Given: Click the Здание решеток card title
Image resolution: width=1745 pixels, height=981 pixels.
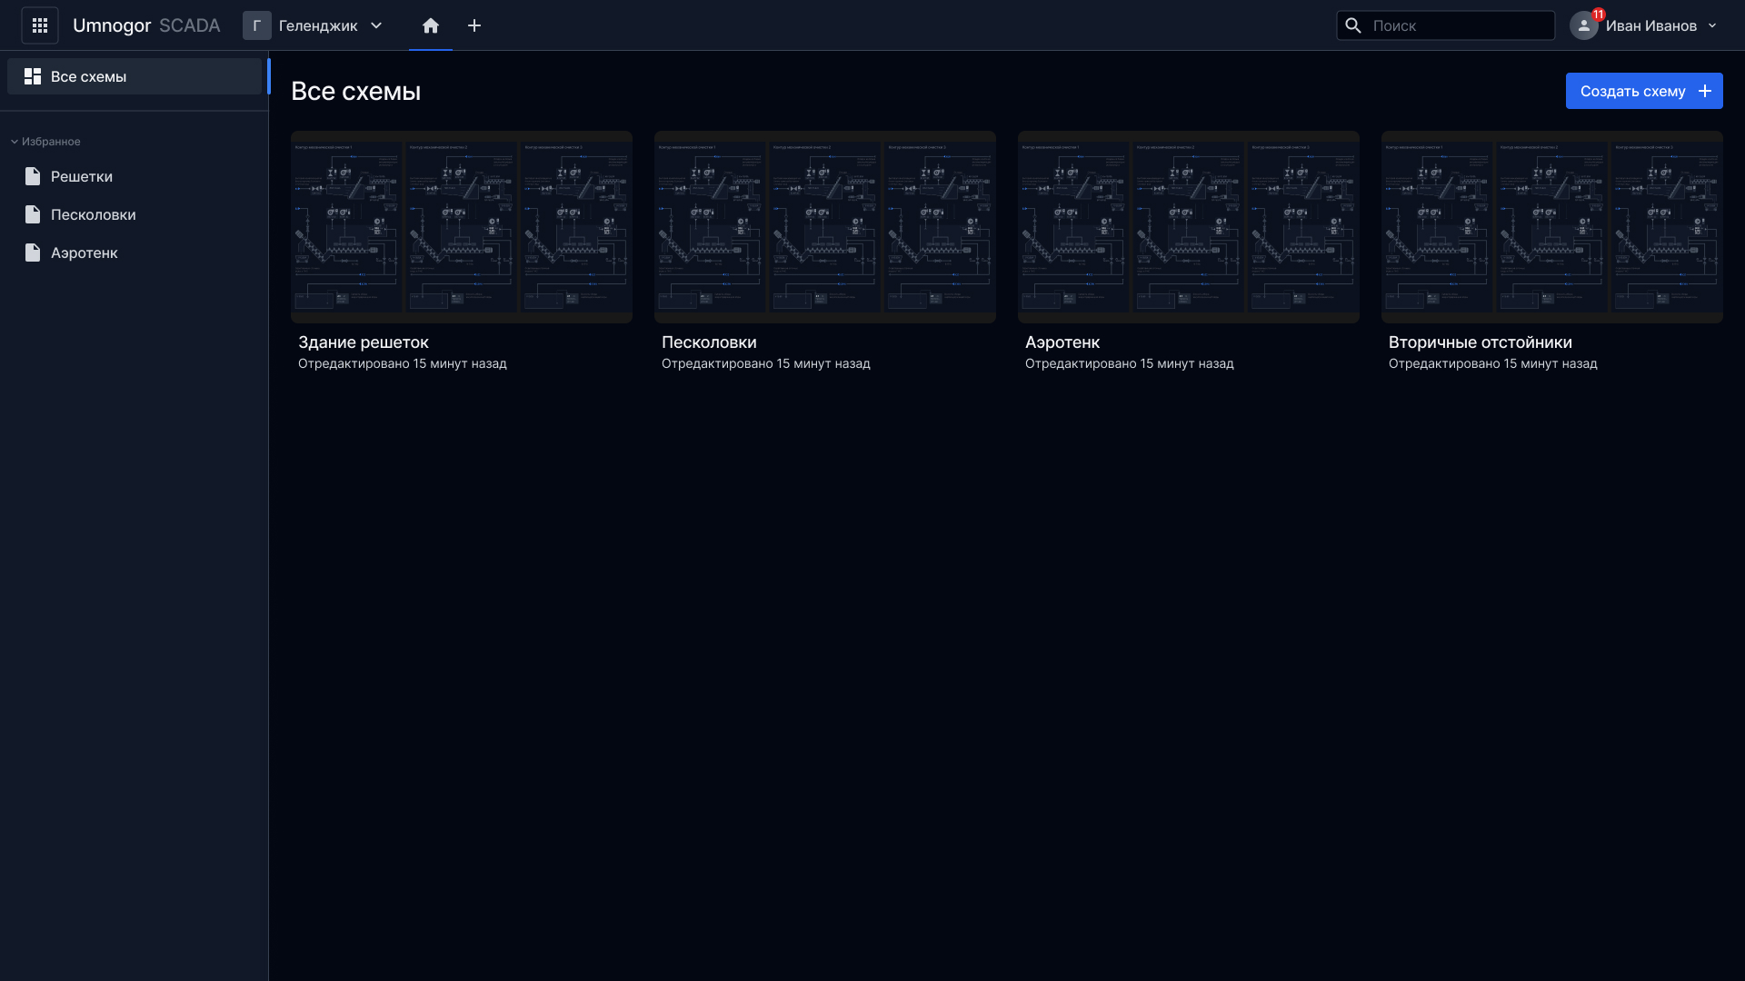Looking at the screenshot, I should (x=364, y=342).
